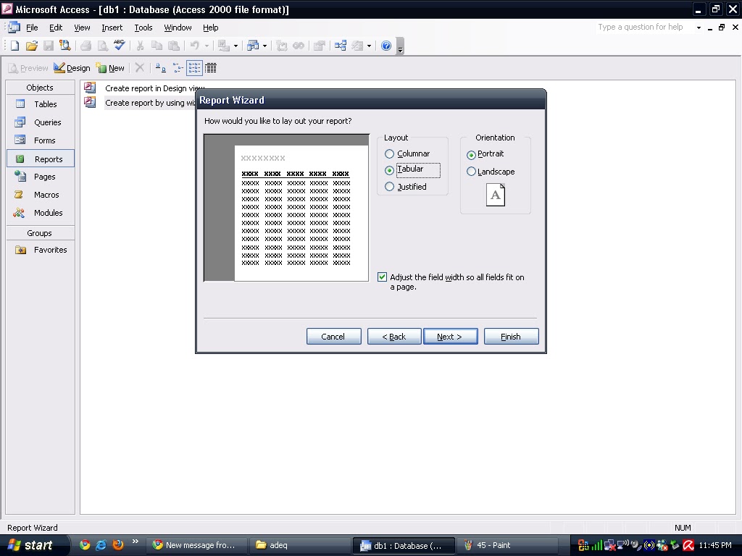Click the Analyze toolbar icon
Image resolution: width=742 pixels, height=556 pixels.
tap(253, 46)
